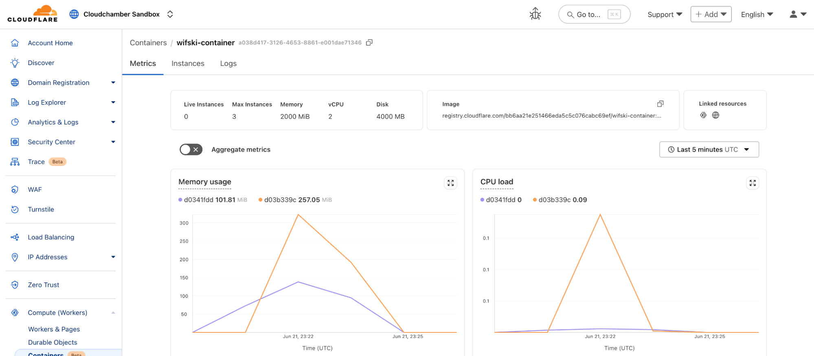Expand Analytics & Logs arrow
The width and height of the screenshot is (814, 356).
pos(113,122)
